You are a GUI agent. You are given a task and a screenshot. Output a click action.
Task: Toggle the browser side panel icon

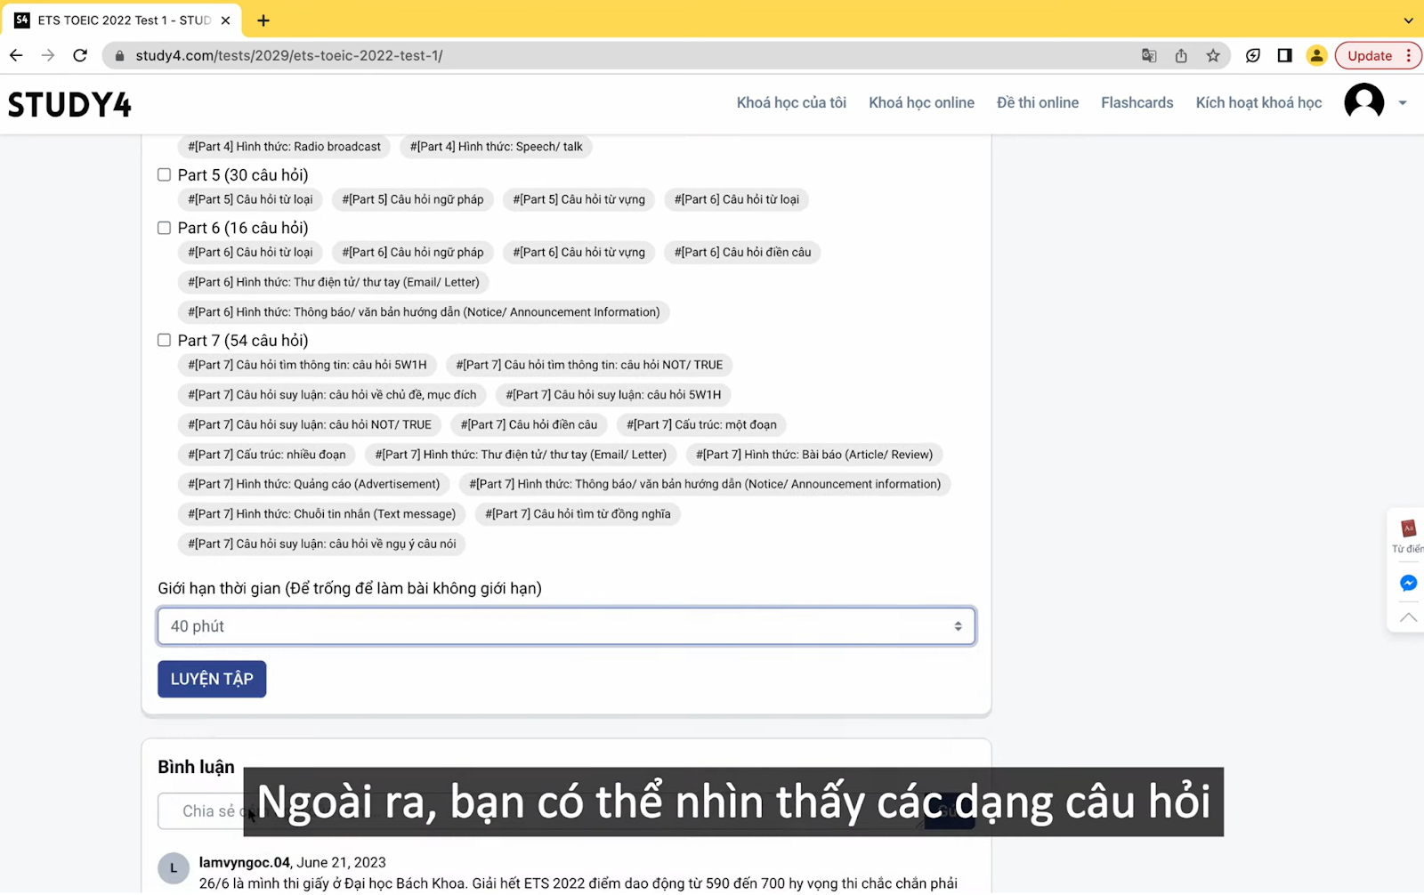point(1284,55)
